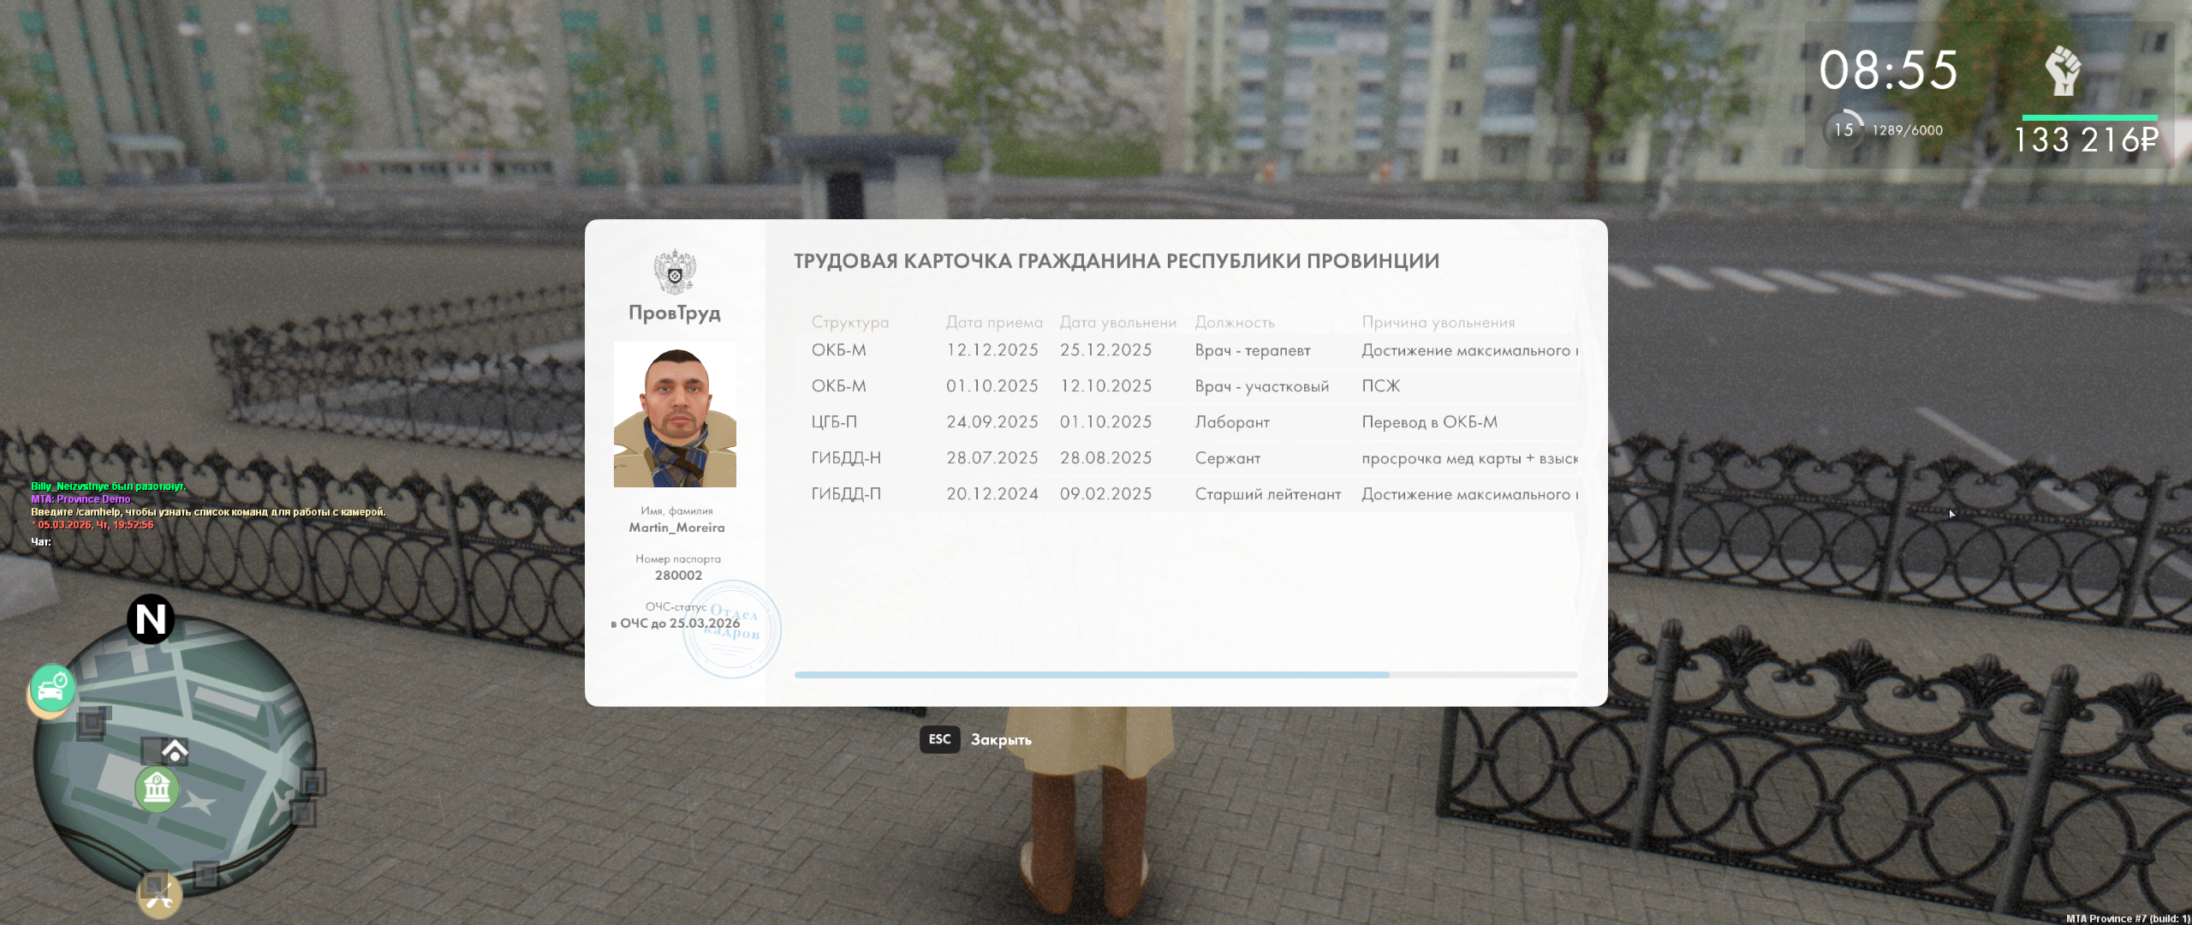Select the ГИБДД-Н Сержант record row
The height and width of the screenshot is (925, 2192).
pos(1185,458)
